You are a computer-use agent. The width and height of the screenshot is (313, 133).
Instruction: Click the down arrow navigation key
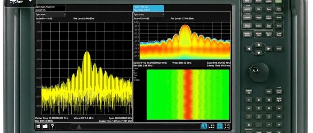point(258,53)
